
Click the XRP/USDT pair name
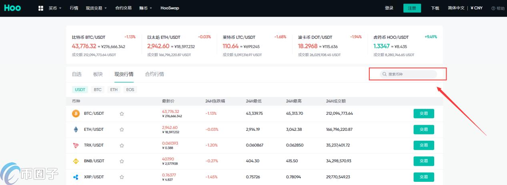[94, 177]
